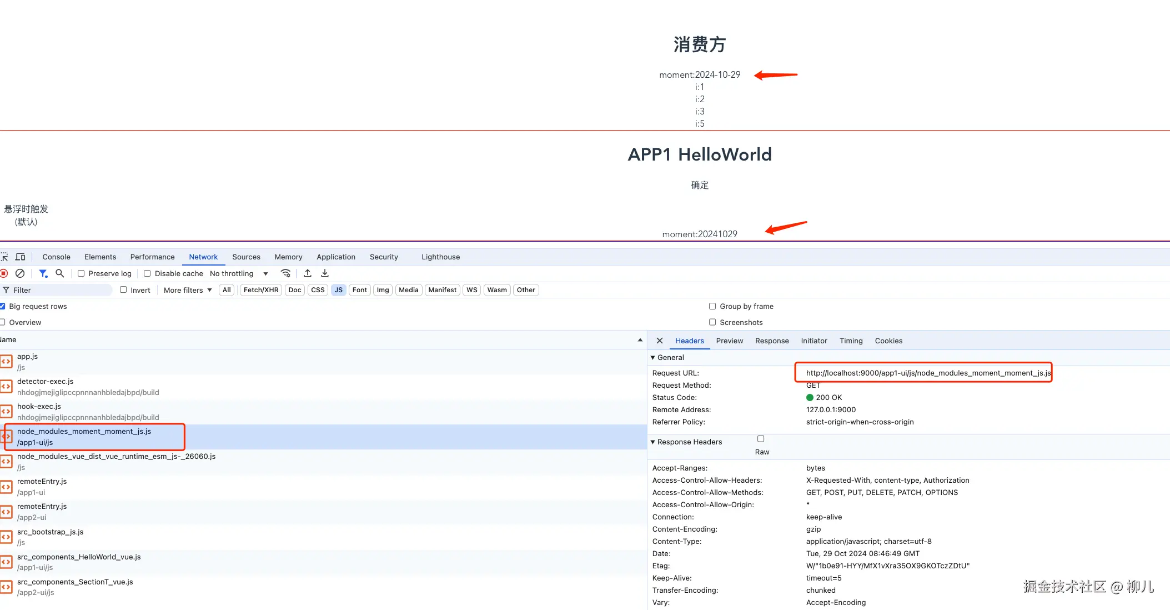Click the inspect element picker icon

pos(4,257)
